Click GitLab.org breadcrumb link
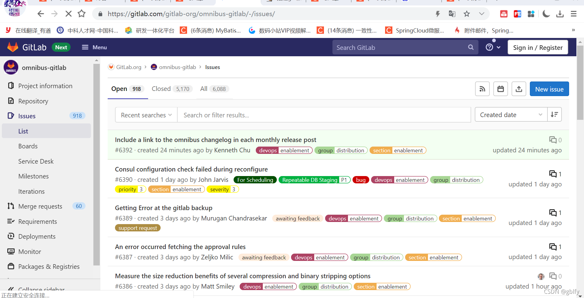584x298 pixels. [x=129, y=67]
